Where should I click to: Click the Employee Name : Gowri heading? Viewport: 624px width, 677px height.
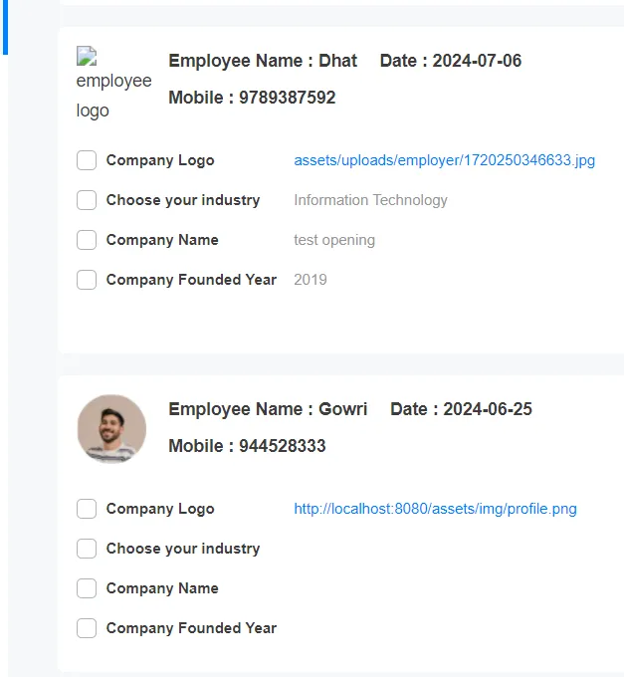coord(268,409)
